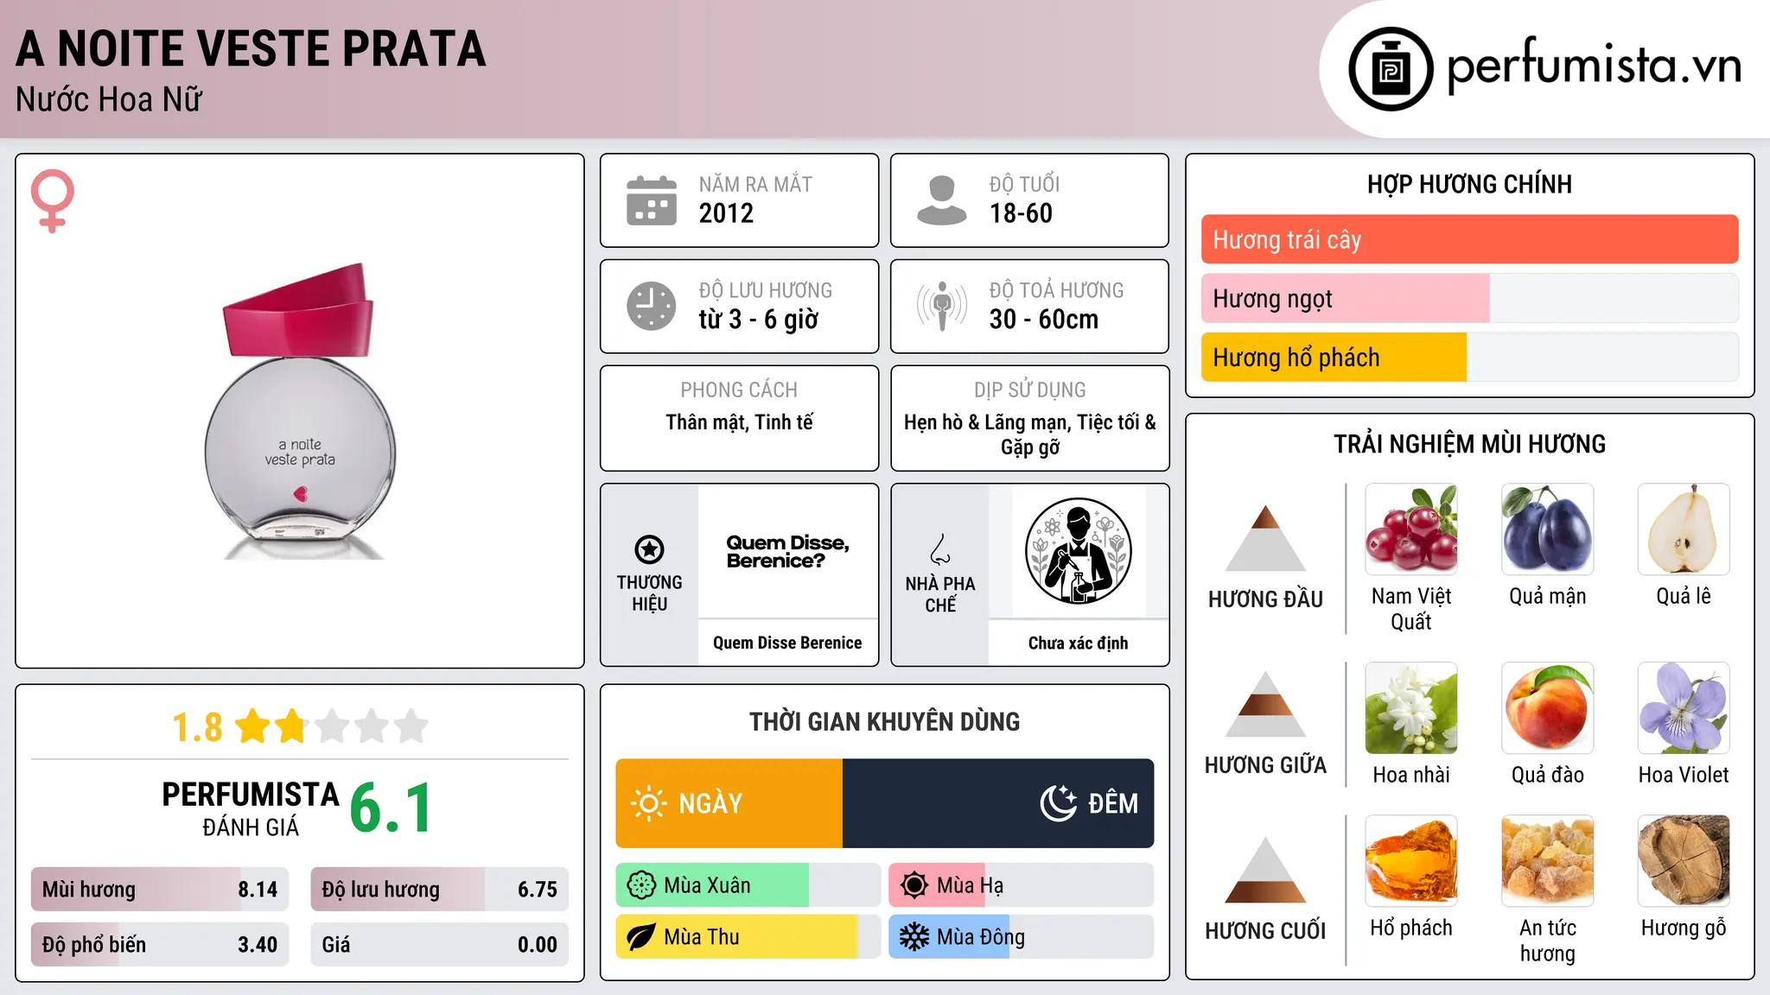Click the perfume bottle product image
Screen dimensions: 1770x995
[300, 411]
